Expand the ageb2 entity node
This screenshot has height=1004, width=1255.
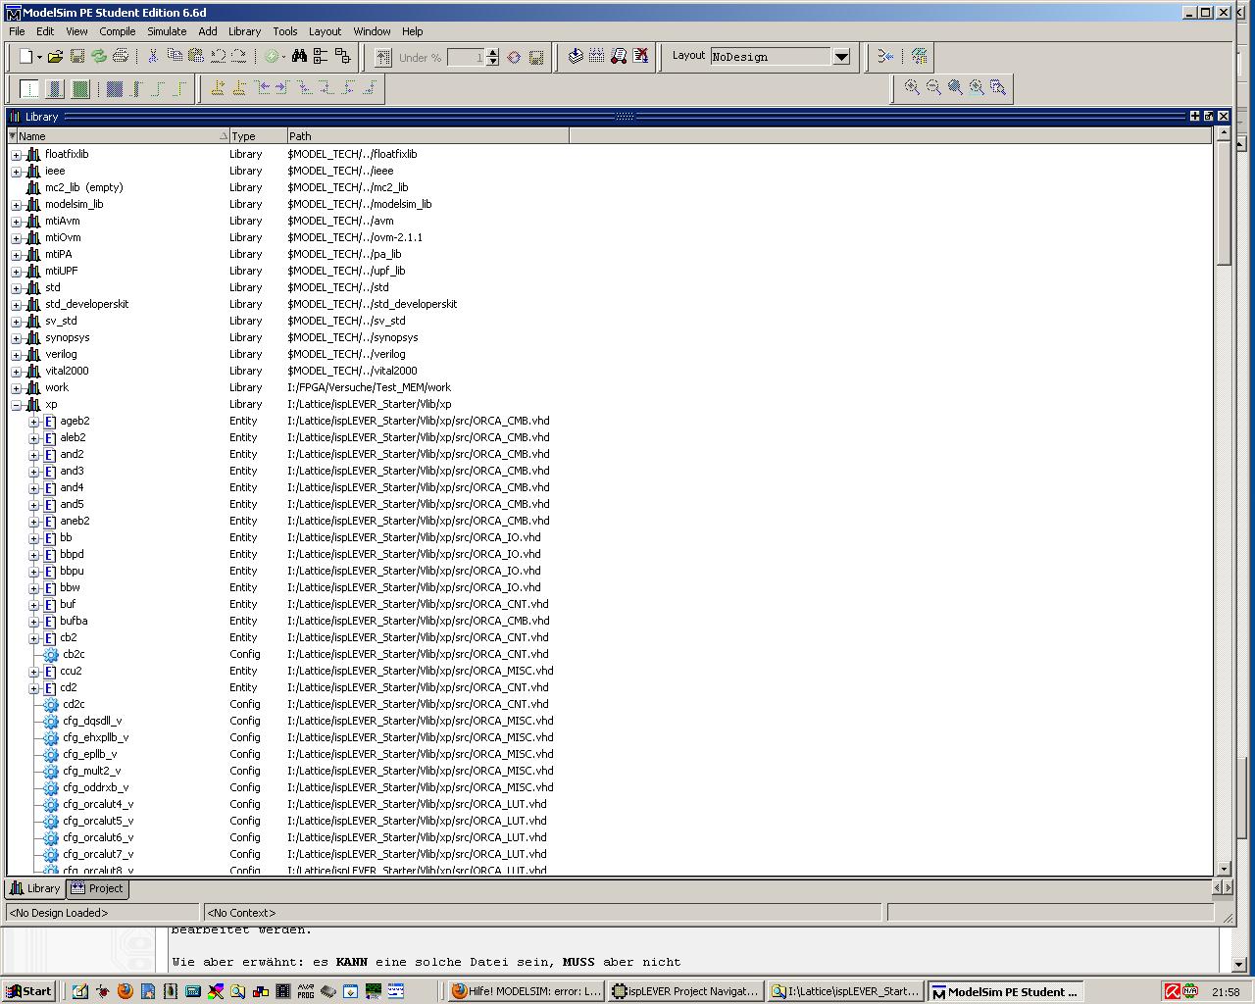(33, 422)
